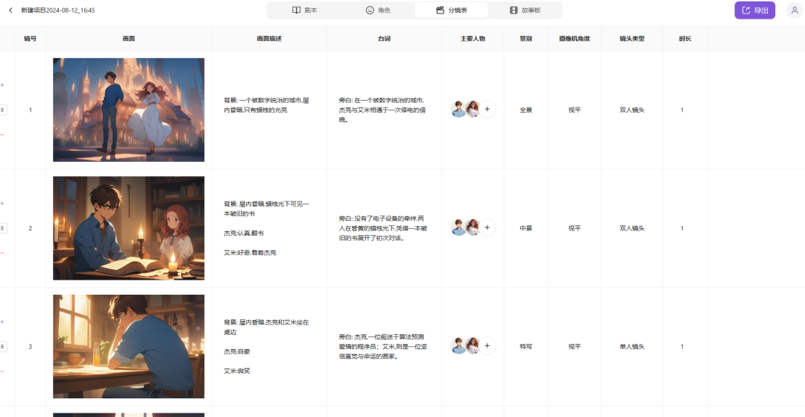Click the 艾米:好奇,看着杰克 line in shot 2
The width and height of the screenshot is (805, 417).
click(x=250, y=253)
